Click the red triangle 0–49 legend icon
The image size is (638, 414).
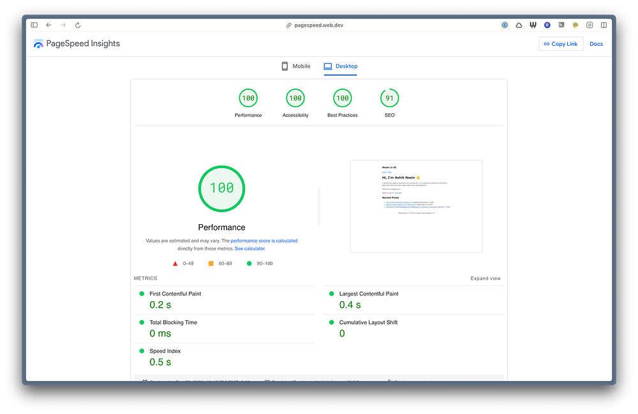coord(175,264)
